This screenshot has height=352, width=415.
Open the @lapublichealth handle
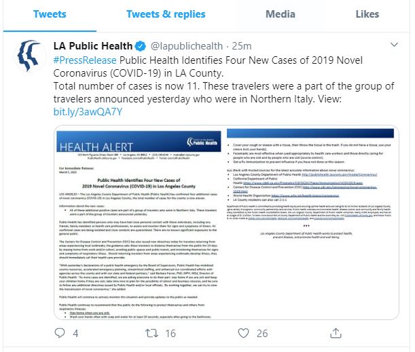tap(187, 46)
